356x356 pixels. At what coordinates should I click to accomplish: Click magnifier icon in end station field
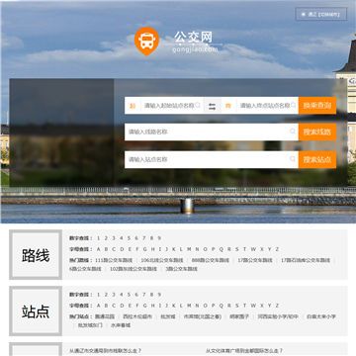click(x=294, y=106)
